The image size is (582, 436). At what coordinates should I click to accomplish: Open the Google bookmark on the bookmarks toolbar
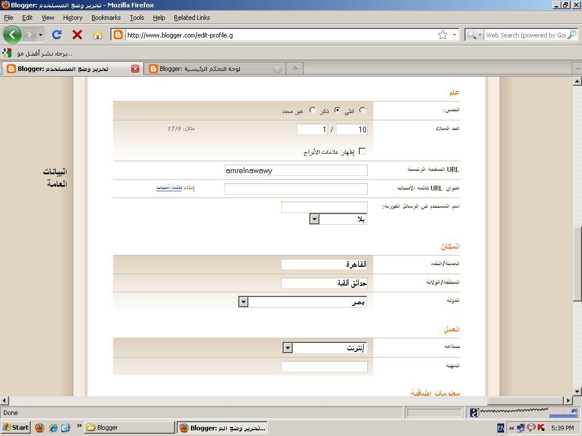coord(7,53)
